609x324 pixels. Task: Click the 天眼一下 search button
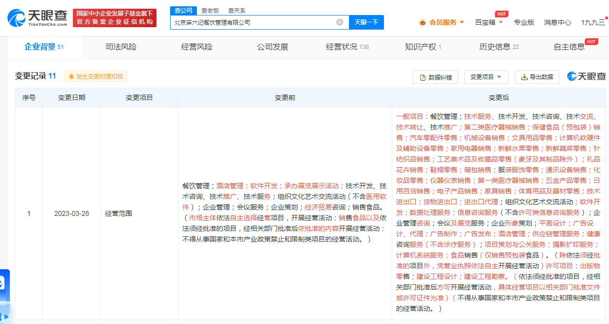(366, 22)
